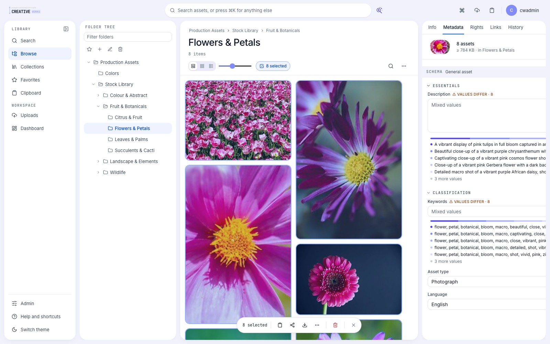Focus the global asset search field

268,10
